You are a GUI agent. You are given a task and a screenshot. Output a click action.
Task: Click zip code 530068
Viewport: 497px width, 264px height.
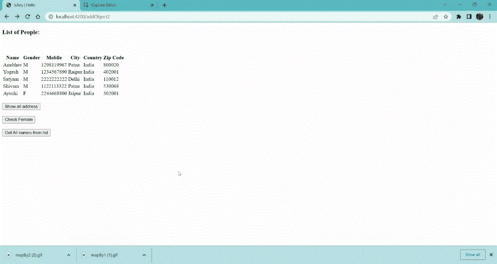pyautogui.click(x=111, y=86)
